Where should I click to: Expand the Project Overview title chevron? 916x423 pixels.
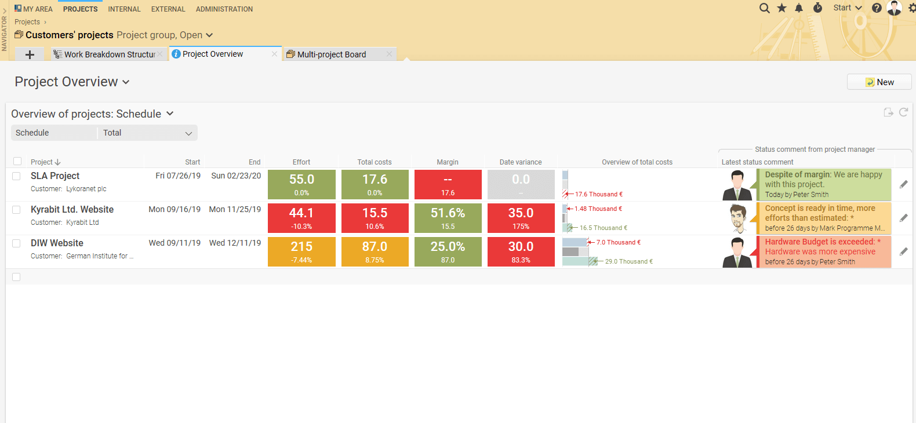[x=126, y=82]
